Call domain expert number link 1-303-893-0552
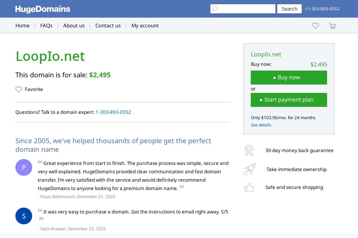Viewport: 358px width, 238px height. click(x=113, y=112)
